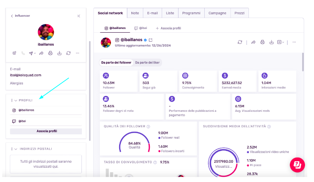The width and height of the screenshot is (314, 182).
Task: Share the report using the header arrow icon
Action: (x=253, y=42)
